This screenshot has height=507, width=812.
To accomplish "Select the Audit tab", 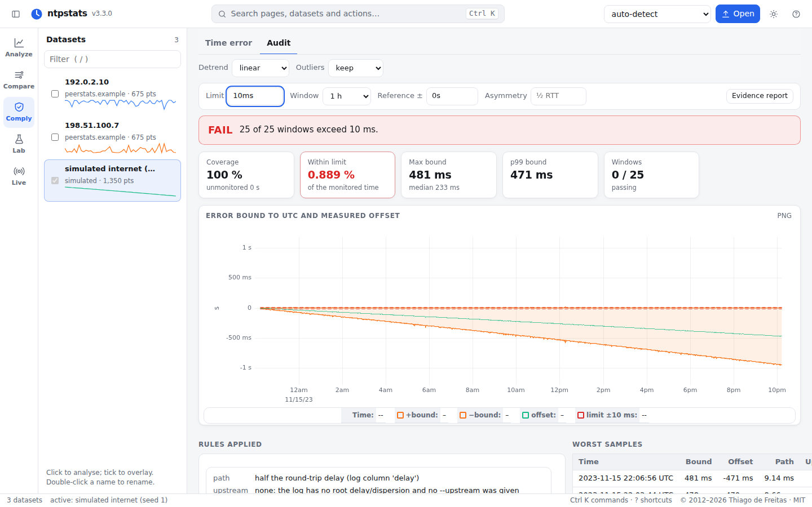I will (279, 43).
